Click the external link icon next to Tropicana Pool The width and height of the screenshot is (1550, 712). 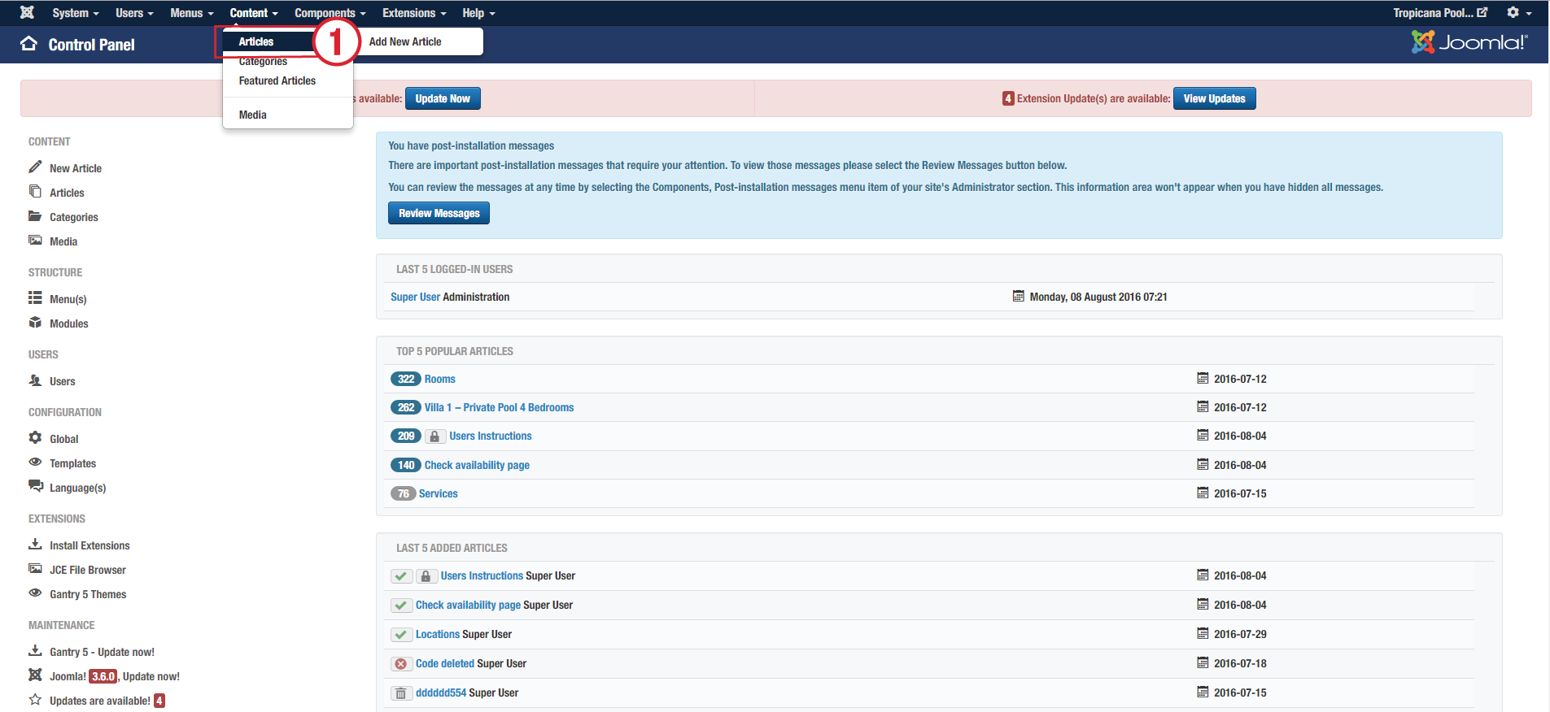(1482, 12)
